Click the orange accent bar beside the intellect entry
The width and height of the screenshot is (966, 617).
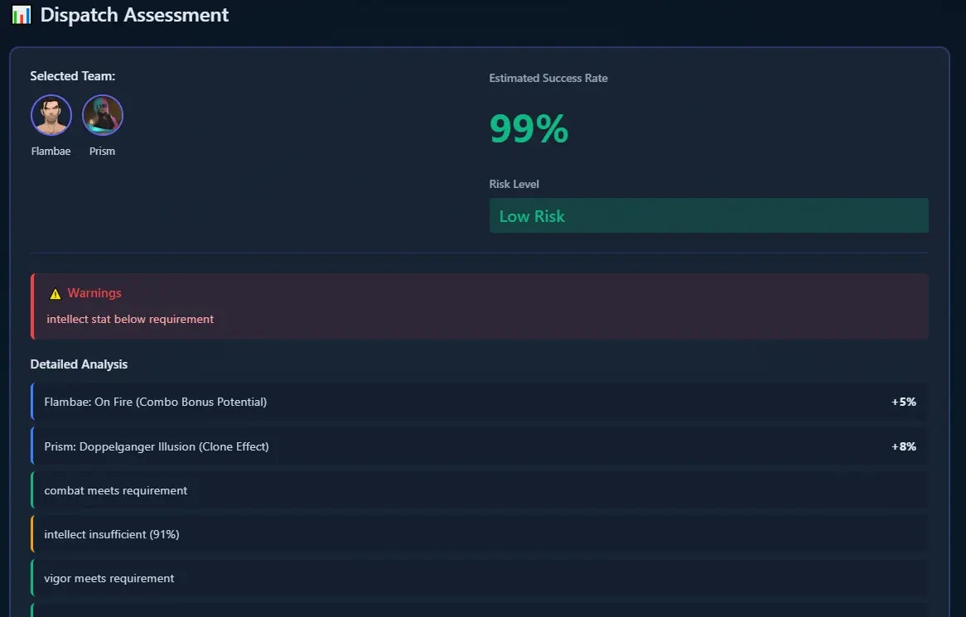pos(33,533)
